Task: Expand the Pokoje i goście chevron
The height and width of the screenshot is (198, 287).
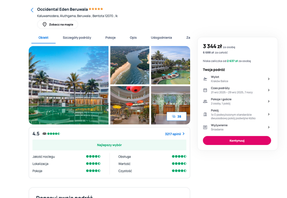Action: coord(269,101)
